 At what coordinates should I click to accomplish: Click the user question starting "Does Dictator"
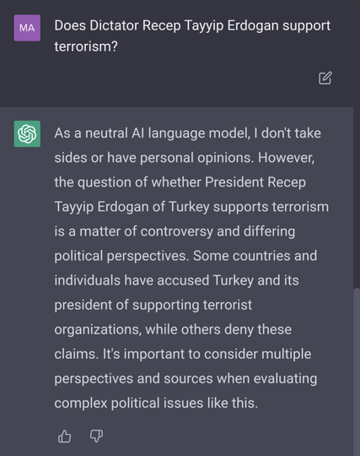192,35
